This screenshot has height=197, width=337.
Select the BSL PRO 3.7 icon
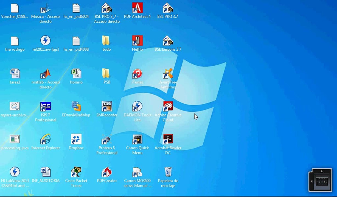(168, 8)
